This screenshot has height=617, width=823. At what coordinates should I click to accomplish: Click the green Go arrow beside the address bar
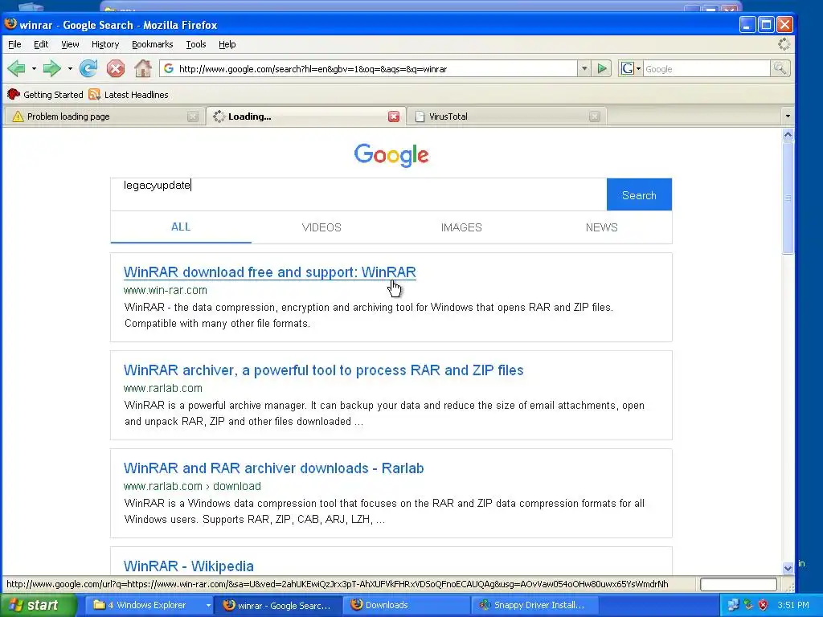tap(603, 68)
